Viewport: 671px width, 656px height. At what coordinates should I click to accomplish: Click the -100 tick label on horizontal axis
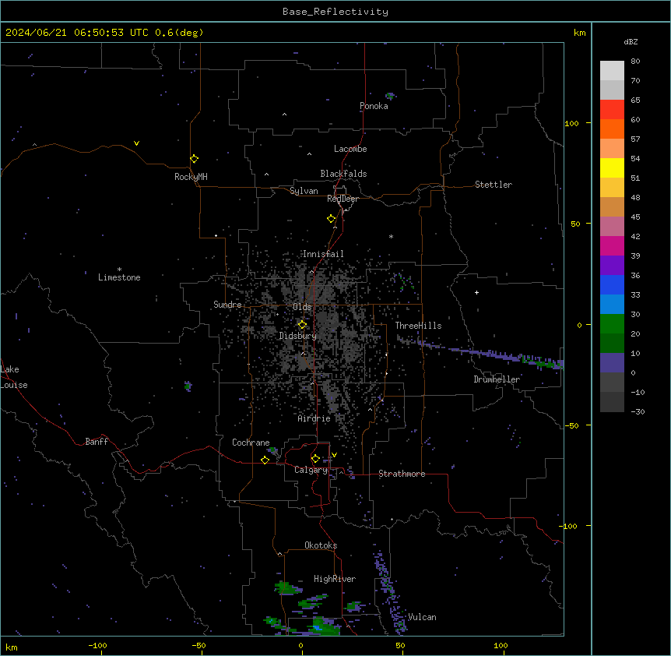click(x=97, y=645)
